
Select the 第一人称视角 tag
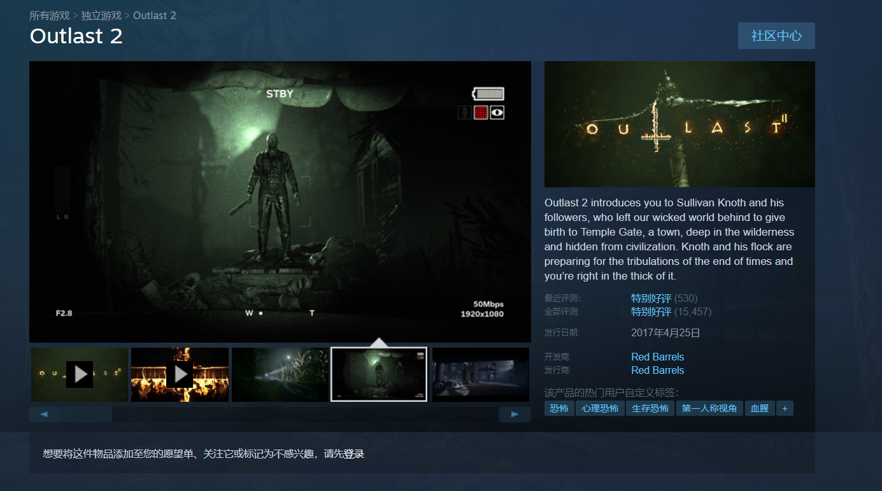tap(709, 408)
